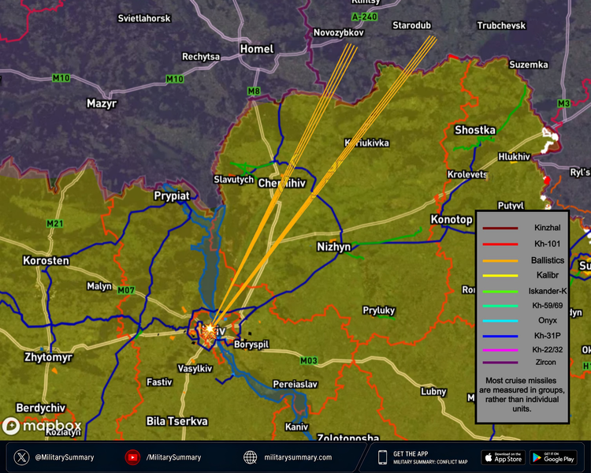Click the Pereiaslav city label
591x473 pixels.
coord(295,385)
